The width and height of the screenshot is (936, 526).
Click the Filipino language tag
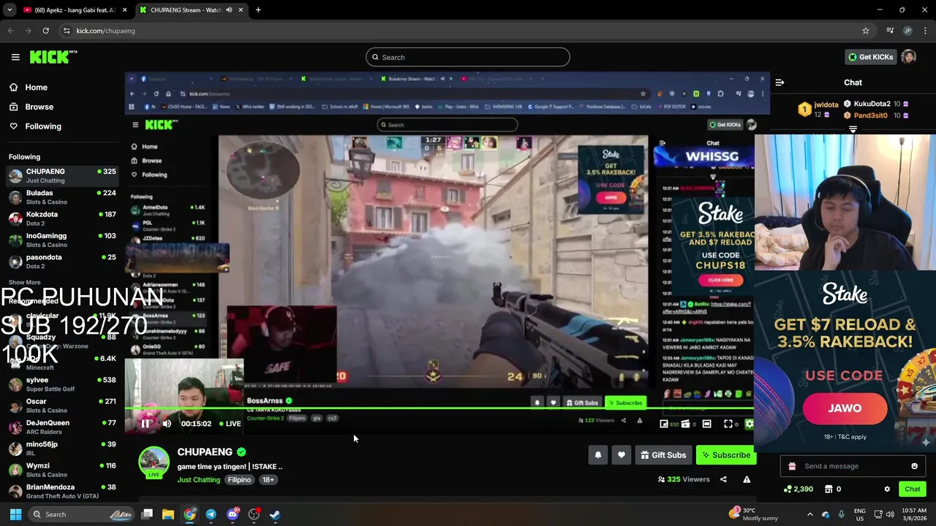pos(239,480)
